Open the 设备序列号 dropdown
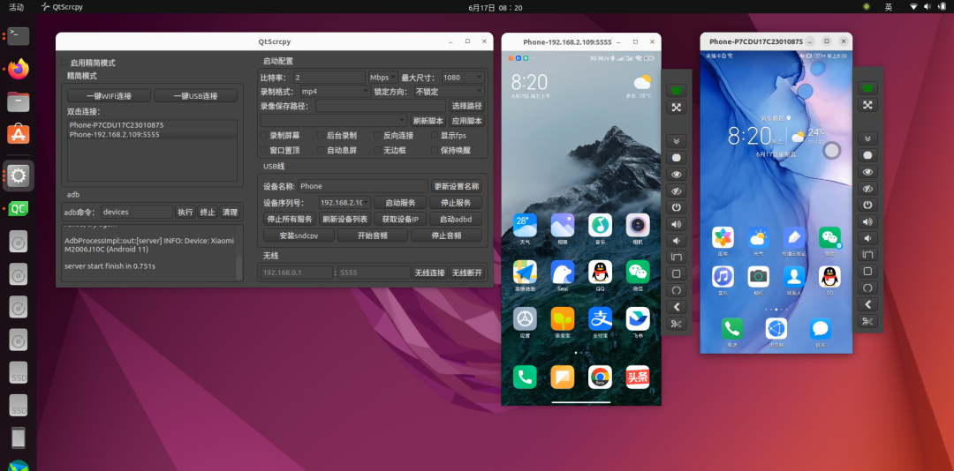This screenshot has height=471, width=954. pyautogui.click(x=344, y=202)
